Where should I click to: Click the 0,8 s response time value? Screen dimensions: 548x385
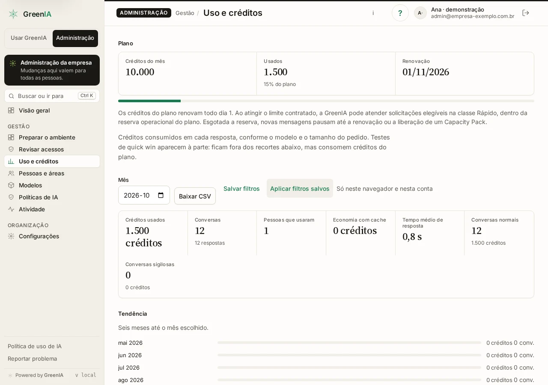coord(412,237)
